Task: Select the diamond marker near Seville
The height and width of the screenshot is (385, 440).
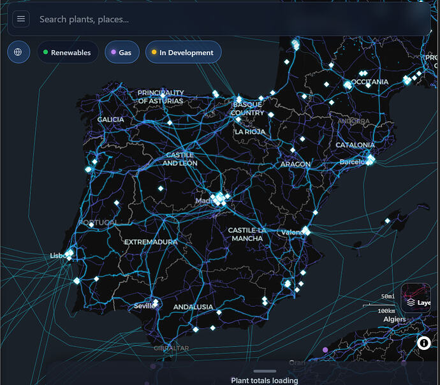Action: (x=156, y=303)
